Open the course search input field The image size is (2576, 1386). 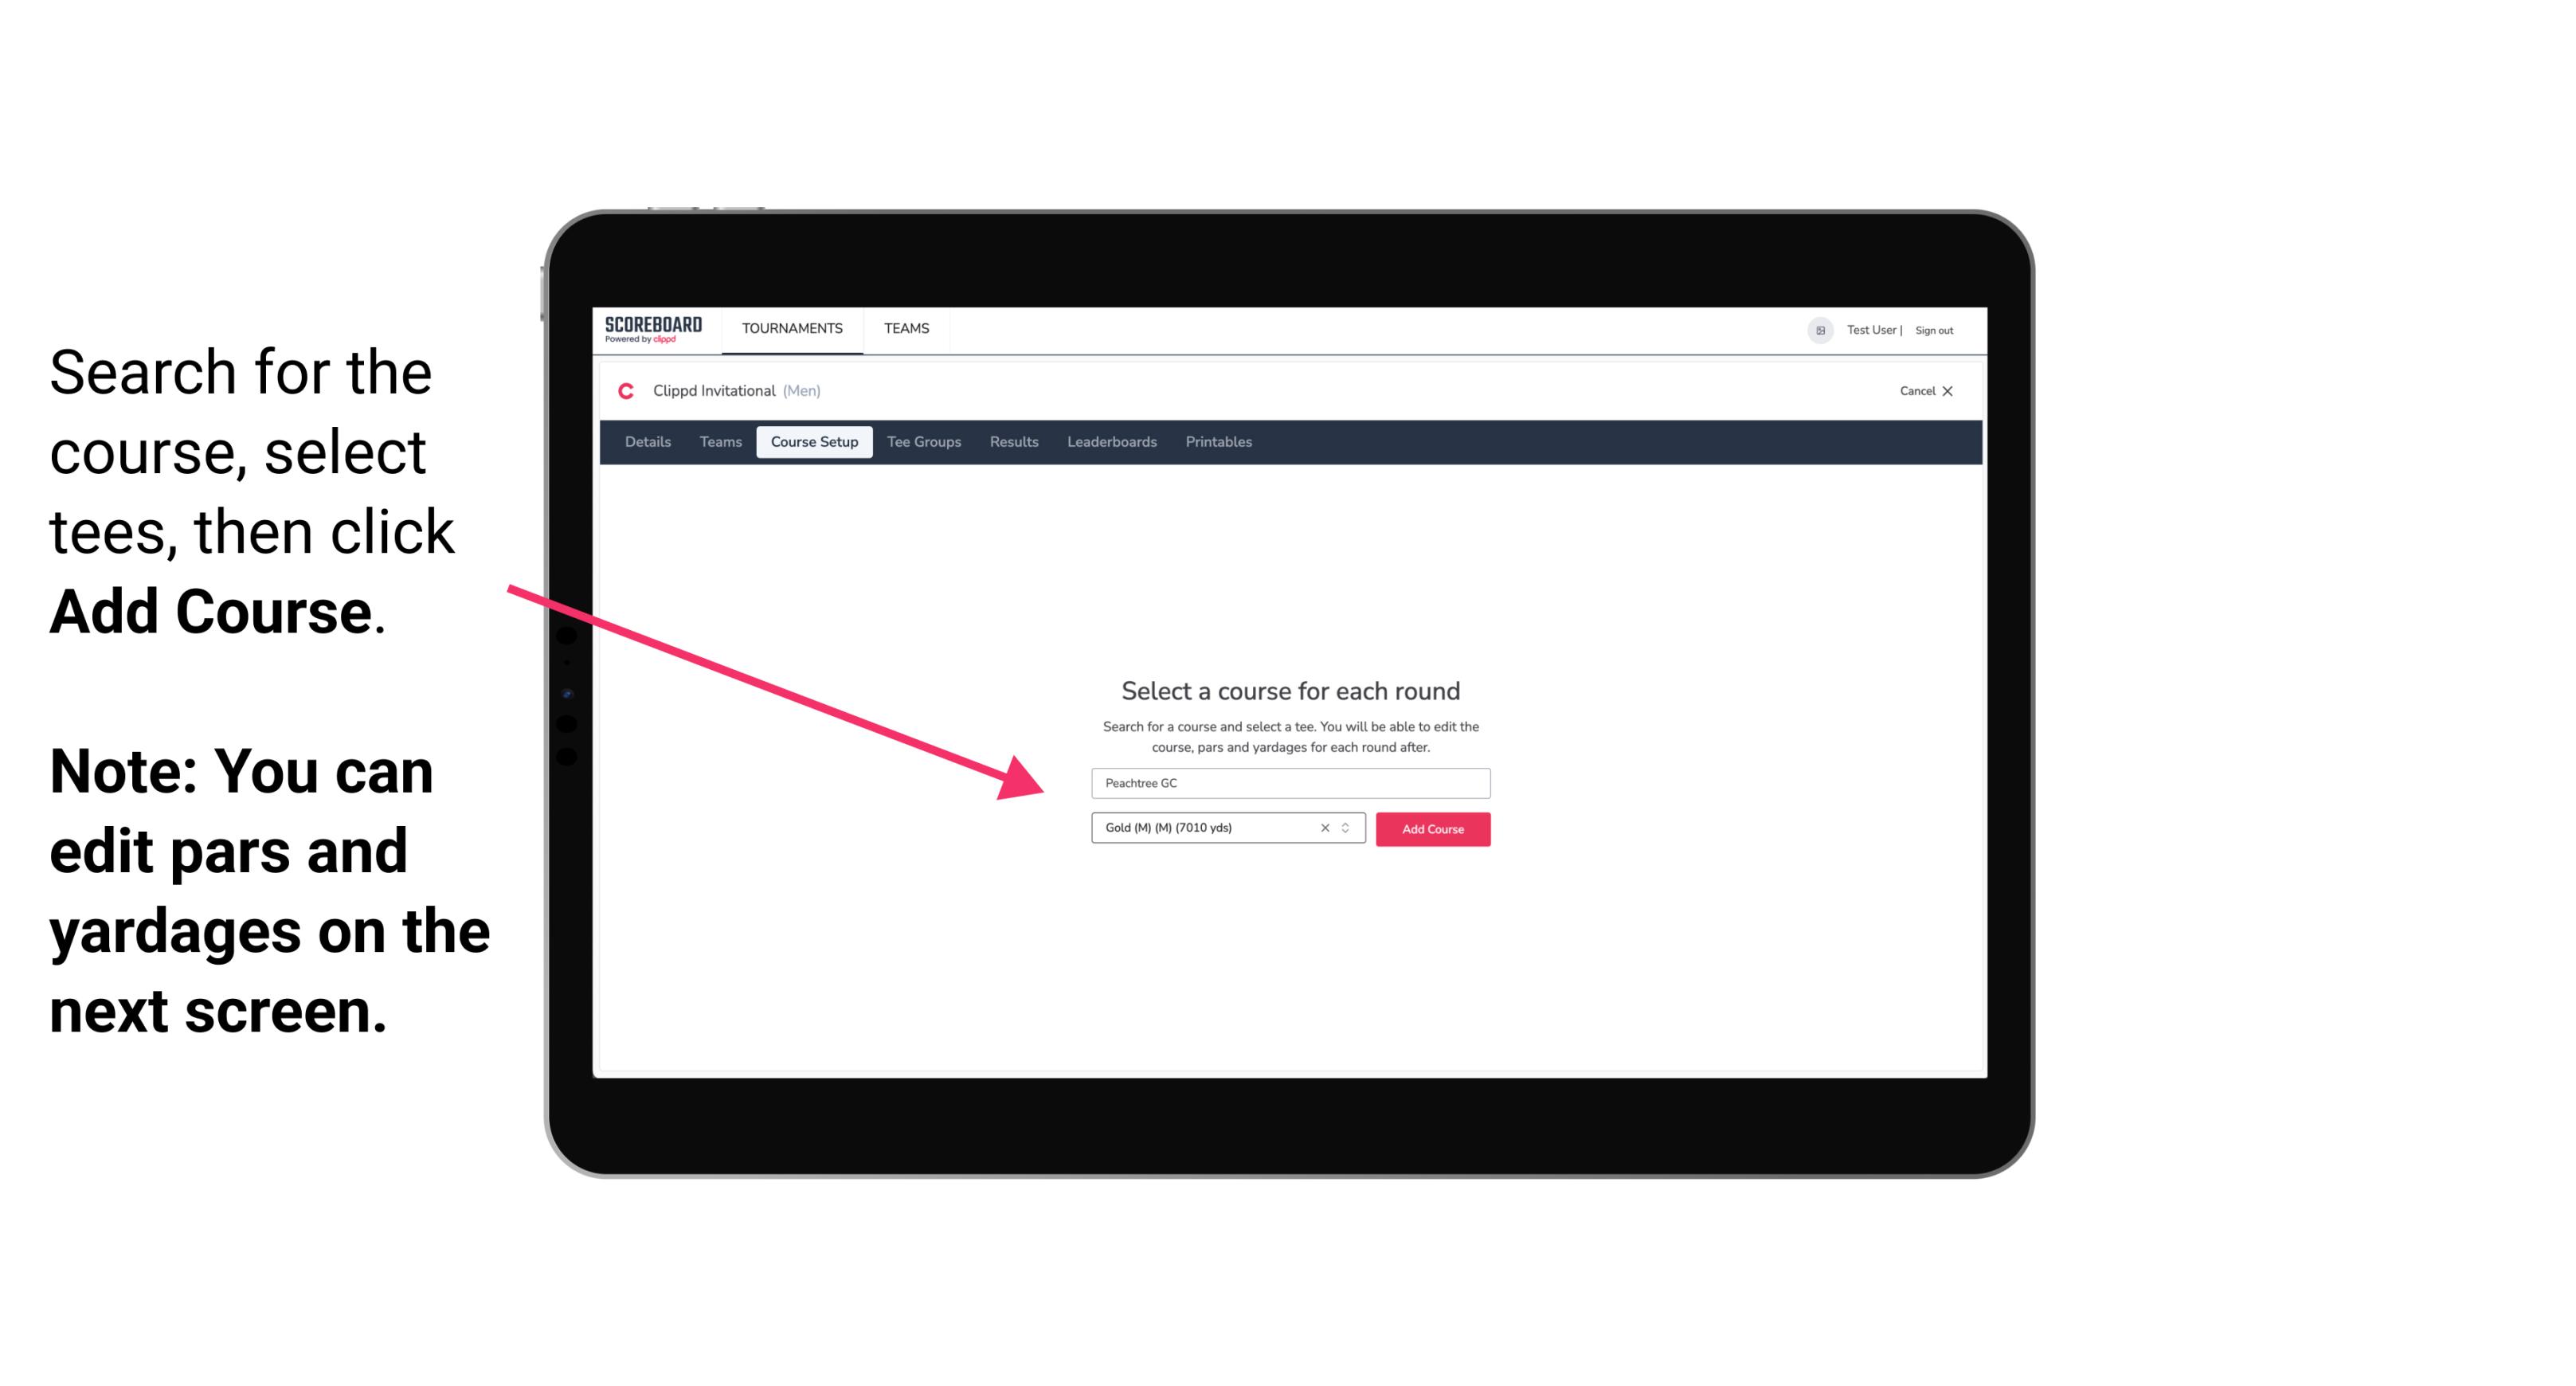click(1290, 780)
